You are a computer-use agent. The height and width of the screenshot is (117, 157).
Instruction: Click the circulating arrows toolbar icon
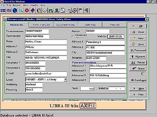click(74, 11)
